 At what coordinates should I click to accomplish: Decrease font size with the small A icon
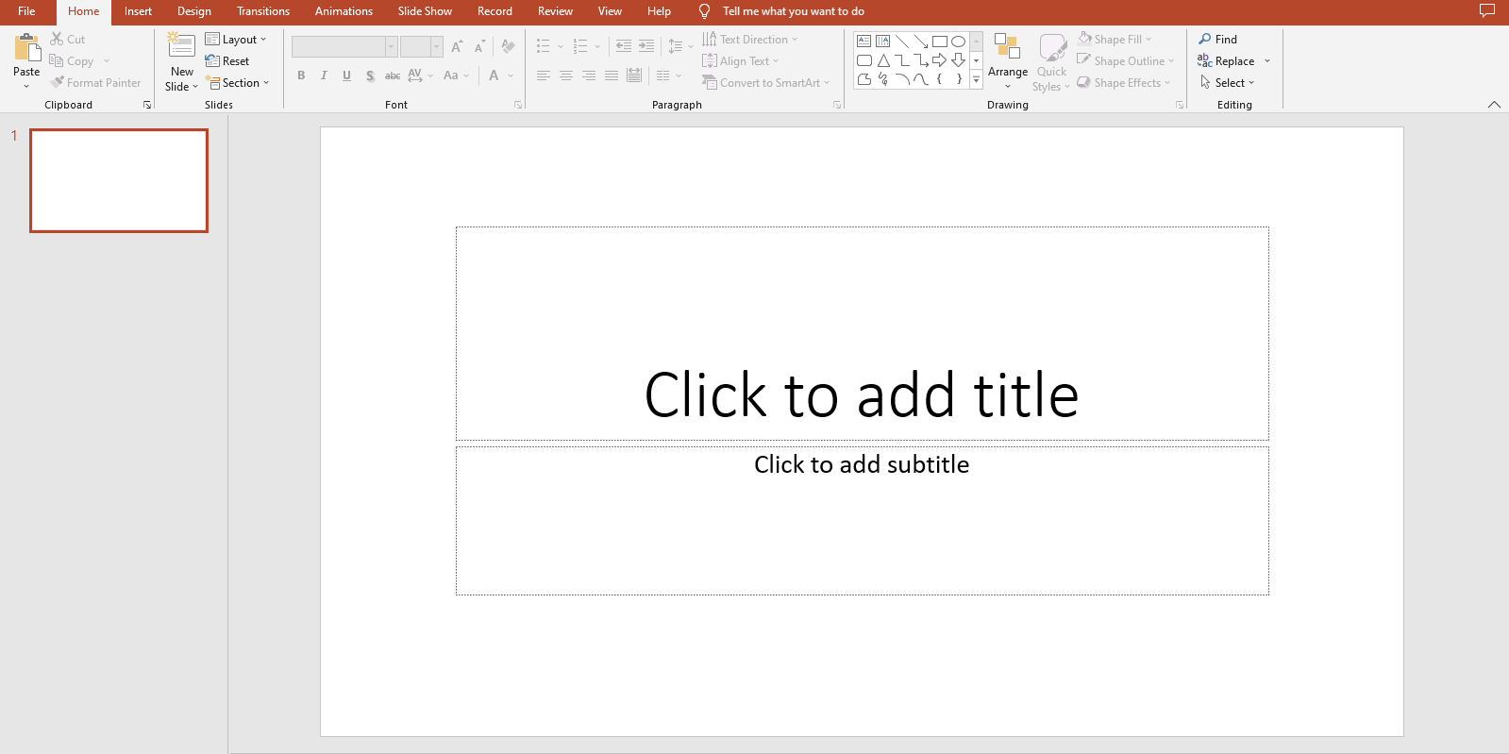(479, 46)
